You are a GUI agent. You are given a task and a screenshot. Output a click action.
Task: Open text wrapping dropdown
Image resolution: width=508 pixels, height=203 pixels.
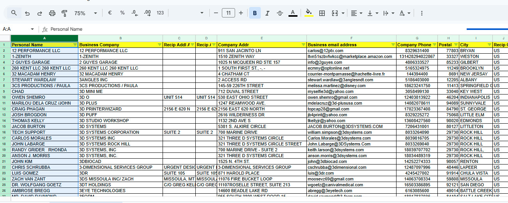pos(389,13)
